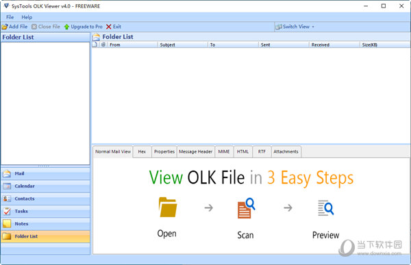Switch to the Attachments tab
Screen dimensions: 411x265
pyautogui.click(x=286, y=151)
